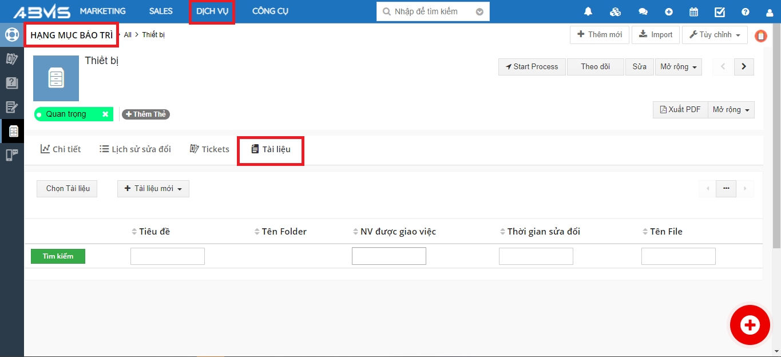This screenshot has height=357, width=781.
Task: Click the Tiêu đề filter field
Action: (167, 256)
